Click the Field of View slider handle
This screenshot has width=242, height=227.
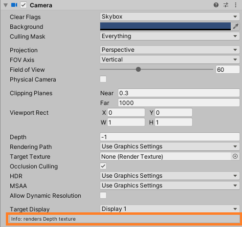pyautogui.click(x=138, y=69)
